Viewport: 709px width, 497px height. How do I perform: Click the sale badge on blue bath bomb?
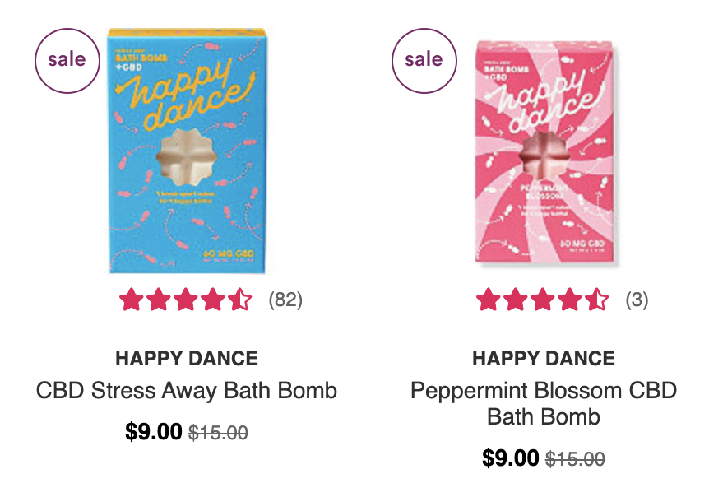point(67,61)
